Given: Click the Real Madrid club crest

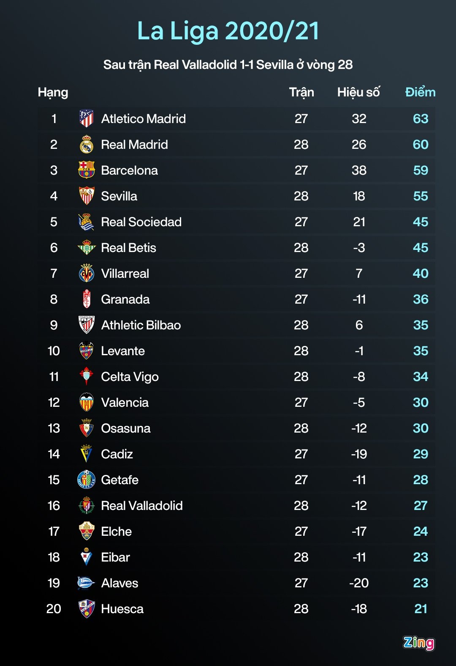Looking at the screenshot, I should click(87, 145).
